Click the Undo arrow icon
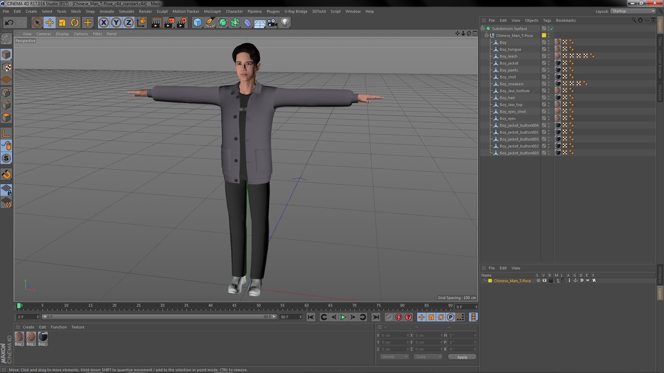Viewport: 664px width, 373px height. (x=9, y=23)
